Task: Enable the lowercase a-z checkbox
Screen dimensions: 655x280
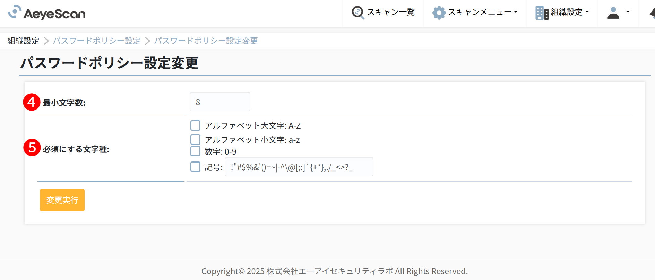Action: click(x=196, y=140)
